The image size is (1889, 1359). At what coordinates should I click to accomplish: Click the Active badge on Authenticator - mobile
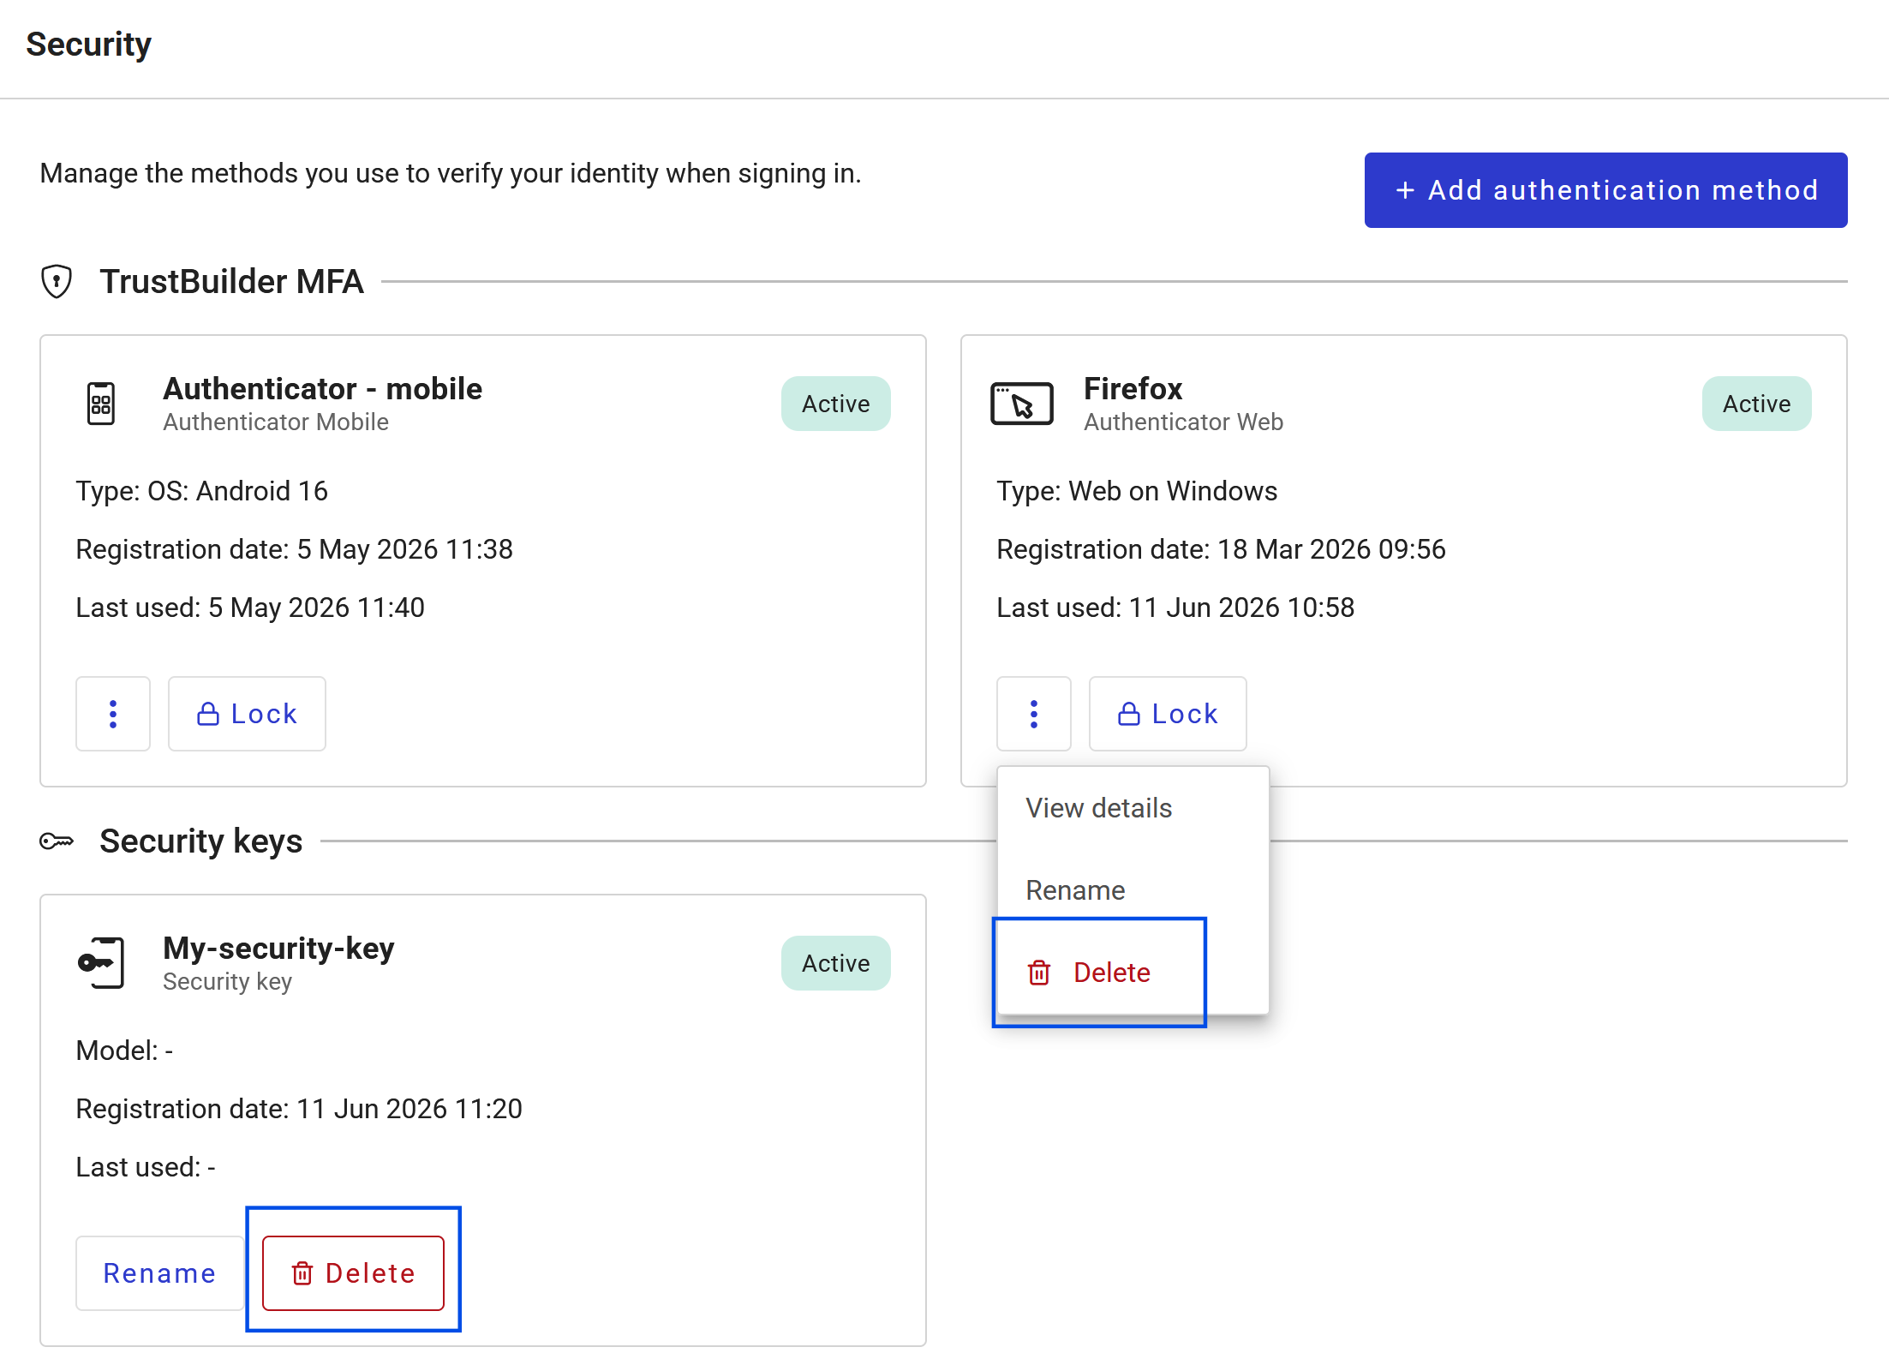point(836,404)
